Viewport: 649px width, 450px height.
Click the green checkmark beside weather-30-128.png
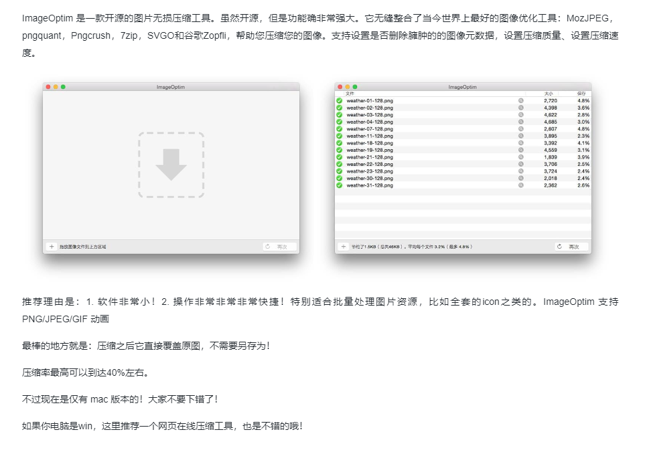pyautogui.click(x=340, y=178)
